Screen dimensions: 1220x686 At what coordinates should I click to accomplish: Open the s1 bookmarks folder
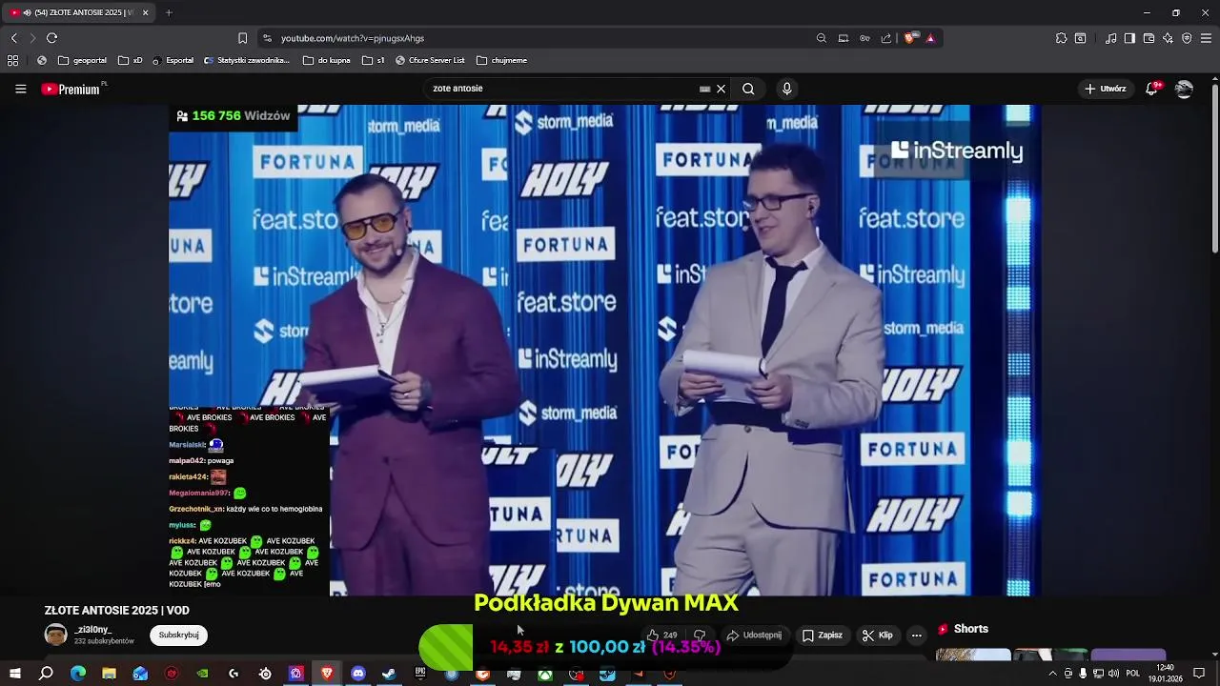pos(374,60)
